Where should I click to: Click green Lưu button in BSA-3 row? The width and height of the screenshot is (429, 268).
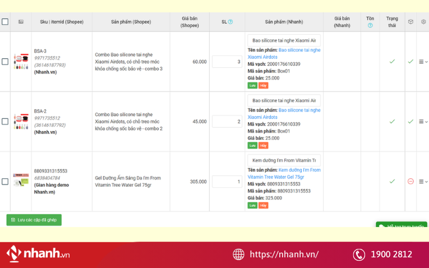[x=252, y=86]
